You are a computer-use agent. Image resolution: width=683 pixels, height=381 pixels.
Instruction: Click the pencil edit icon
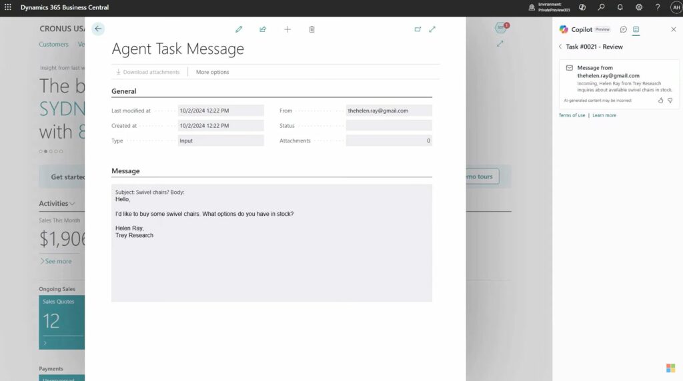tap(239, 29)
